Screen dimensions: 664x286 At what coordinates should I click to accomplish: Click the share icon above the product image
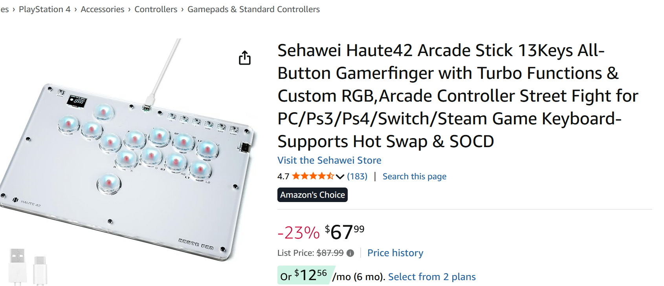tap(244, 58)
